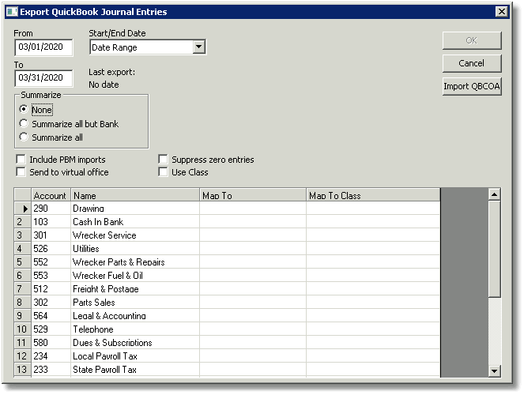524x395 pixels.
Task: Click the Map To column header
Action: (253, 195)
